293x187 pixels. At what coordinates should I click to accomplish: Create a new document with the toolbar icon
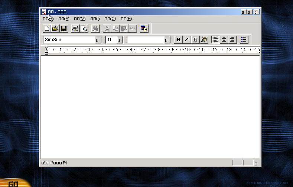[47, 29]
